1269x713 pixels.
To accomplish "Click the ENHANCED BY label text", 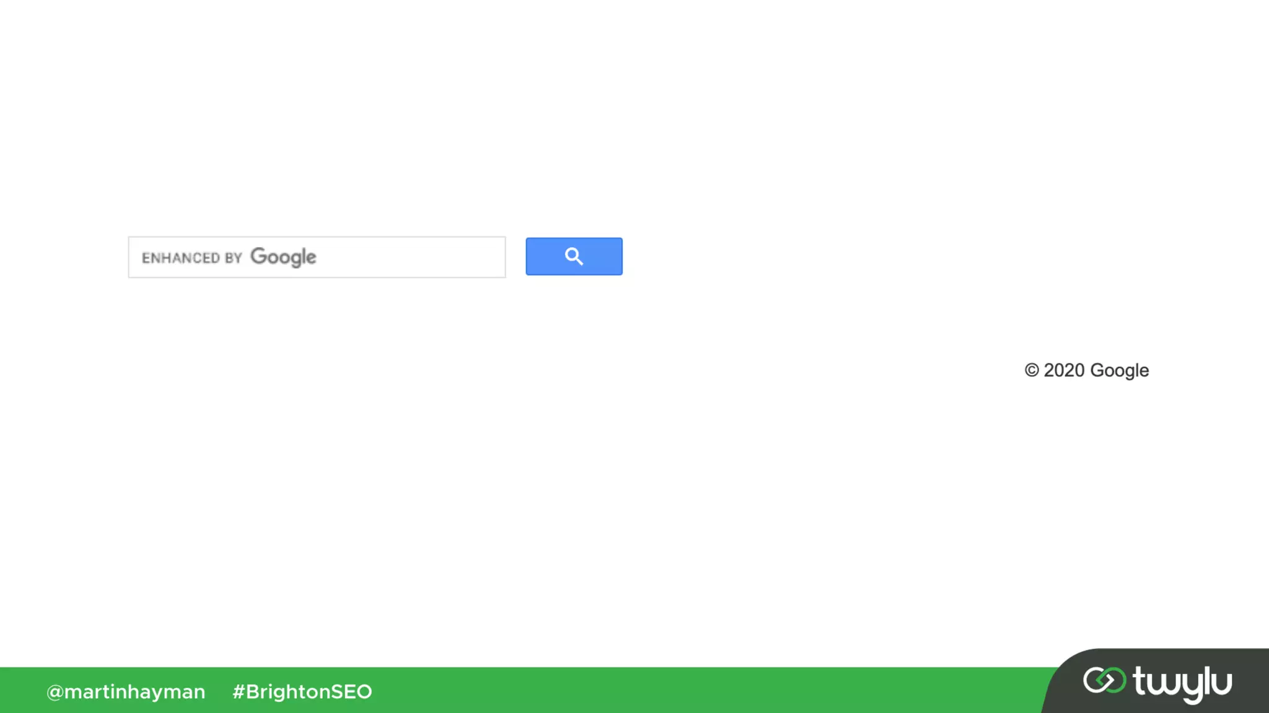I will pos(191,257).
